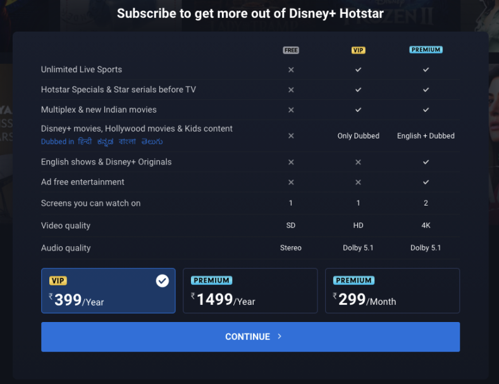This screenshot has width=499, height=384.
Task: Click 'Dolby 5.1' under the VIP column
Action: click(x=359, y=248)
